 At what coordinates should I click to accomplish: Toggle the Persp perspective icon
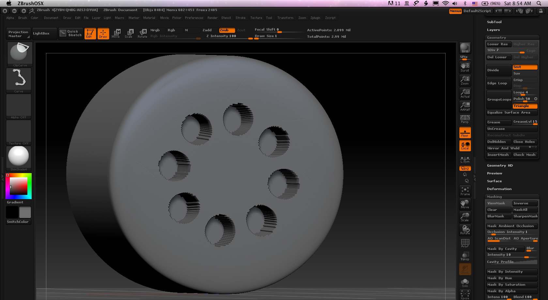465,119
